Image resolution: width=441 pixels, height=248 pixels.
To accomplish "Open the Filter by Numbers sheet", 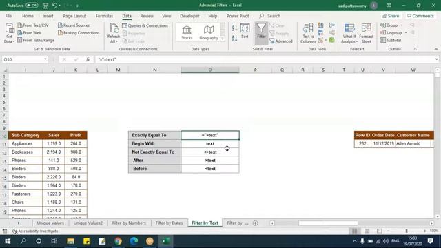I will coord(129,223).
